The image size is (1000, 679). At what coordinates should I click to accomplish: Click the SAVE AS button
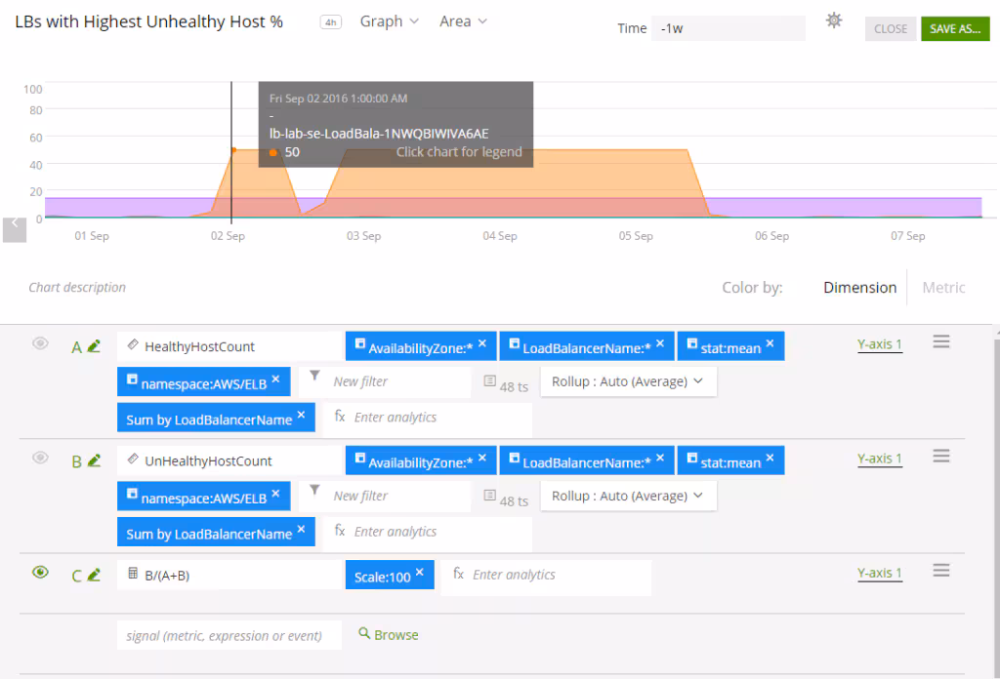954,28
